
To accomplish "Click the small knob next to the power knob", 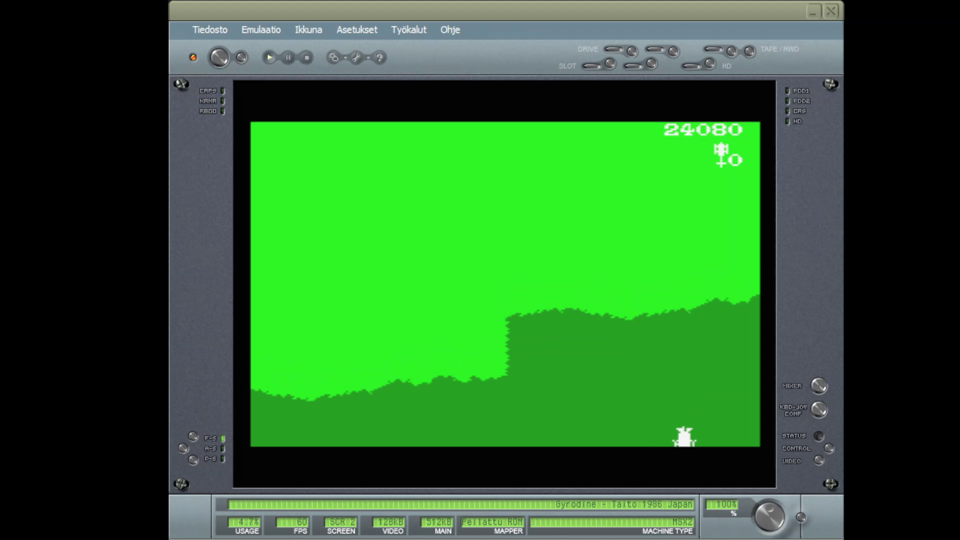I will (241, 57).
